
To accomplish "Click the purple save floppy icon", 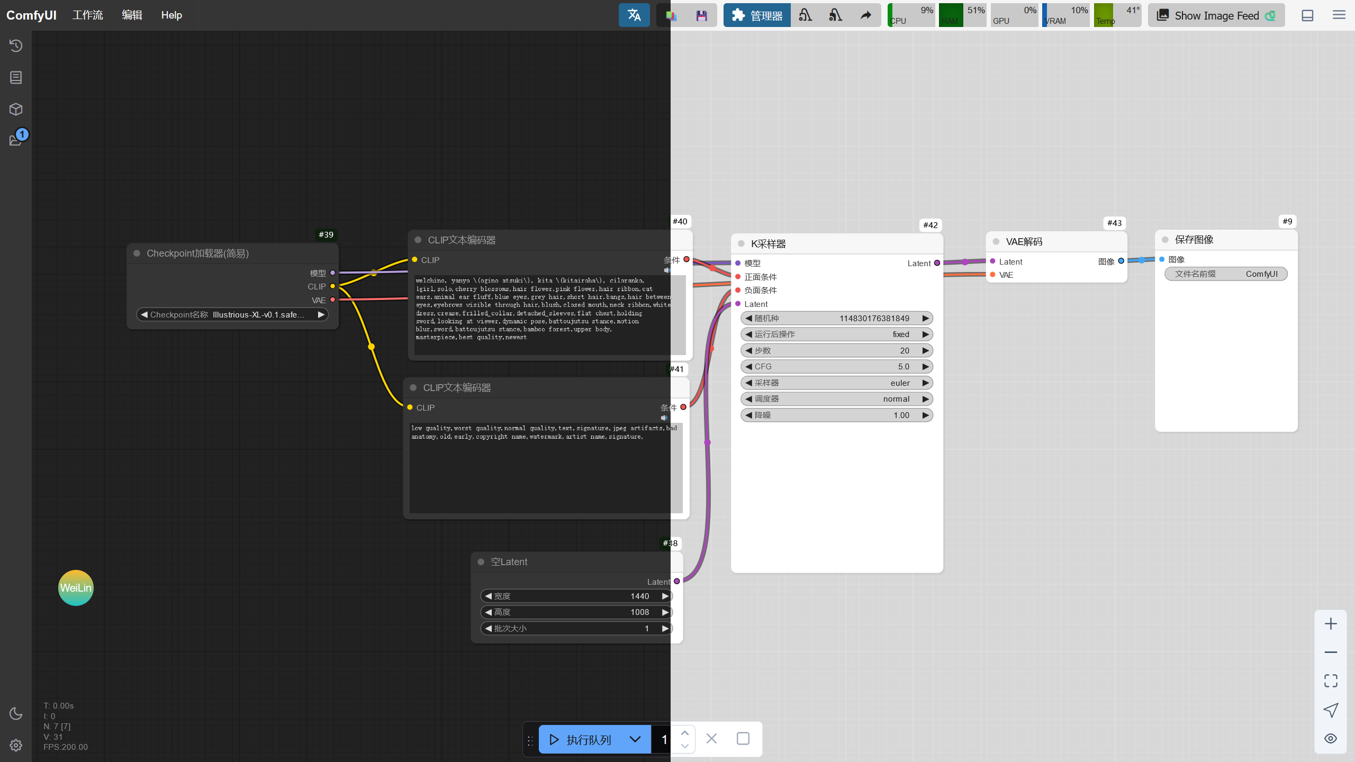I will point(701,15).
